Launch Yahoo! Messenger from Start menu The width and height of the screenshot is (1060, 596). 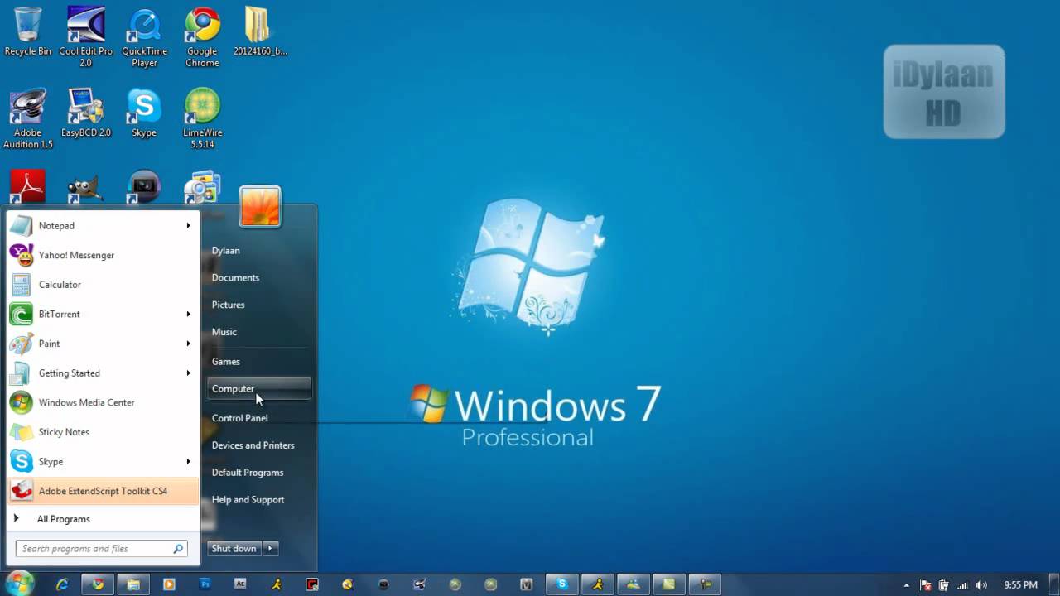pyautogui.click(x=103, y=255)
